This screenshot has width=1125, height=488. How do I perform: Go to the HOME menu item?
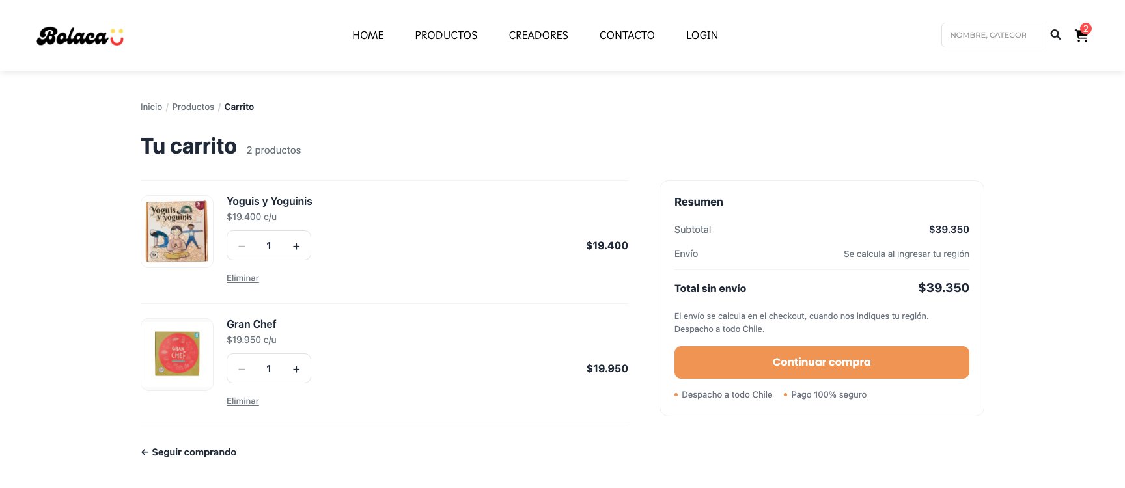[368, 35]
